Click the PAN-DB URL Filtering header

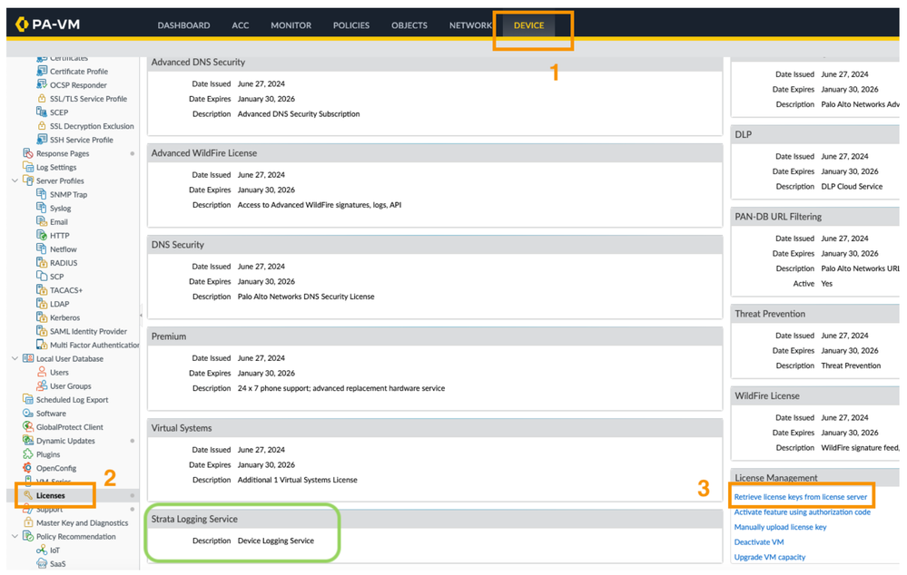(815, 217)
